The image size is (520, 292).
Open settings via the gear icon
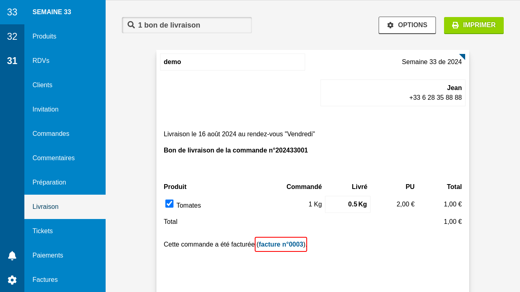pyautogui.click(x=12, y=280)
